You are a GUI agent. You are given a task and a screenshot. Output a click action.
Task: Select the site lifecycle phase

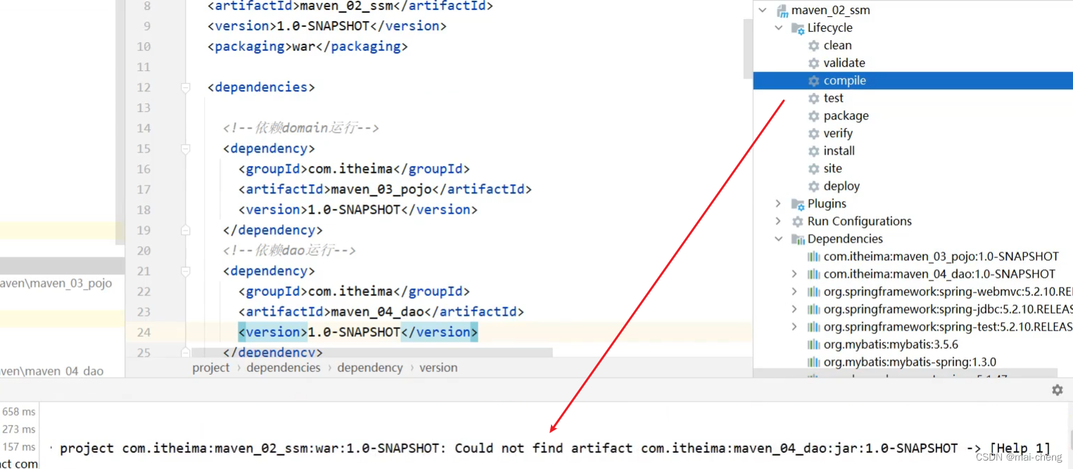tap(833, 169)
